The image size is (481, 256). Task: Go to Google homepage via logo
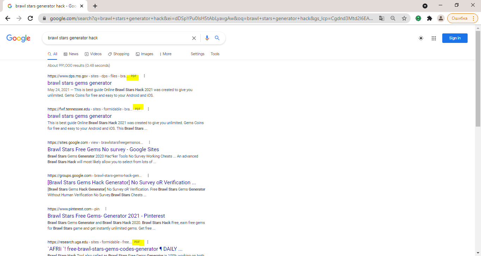click(18, 38)
